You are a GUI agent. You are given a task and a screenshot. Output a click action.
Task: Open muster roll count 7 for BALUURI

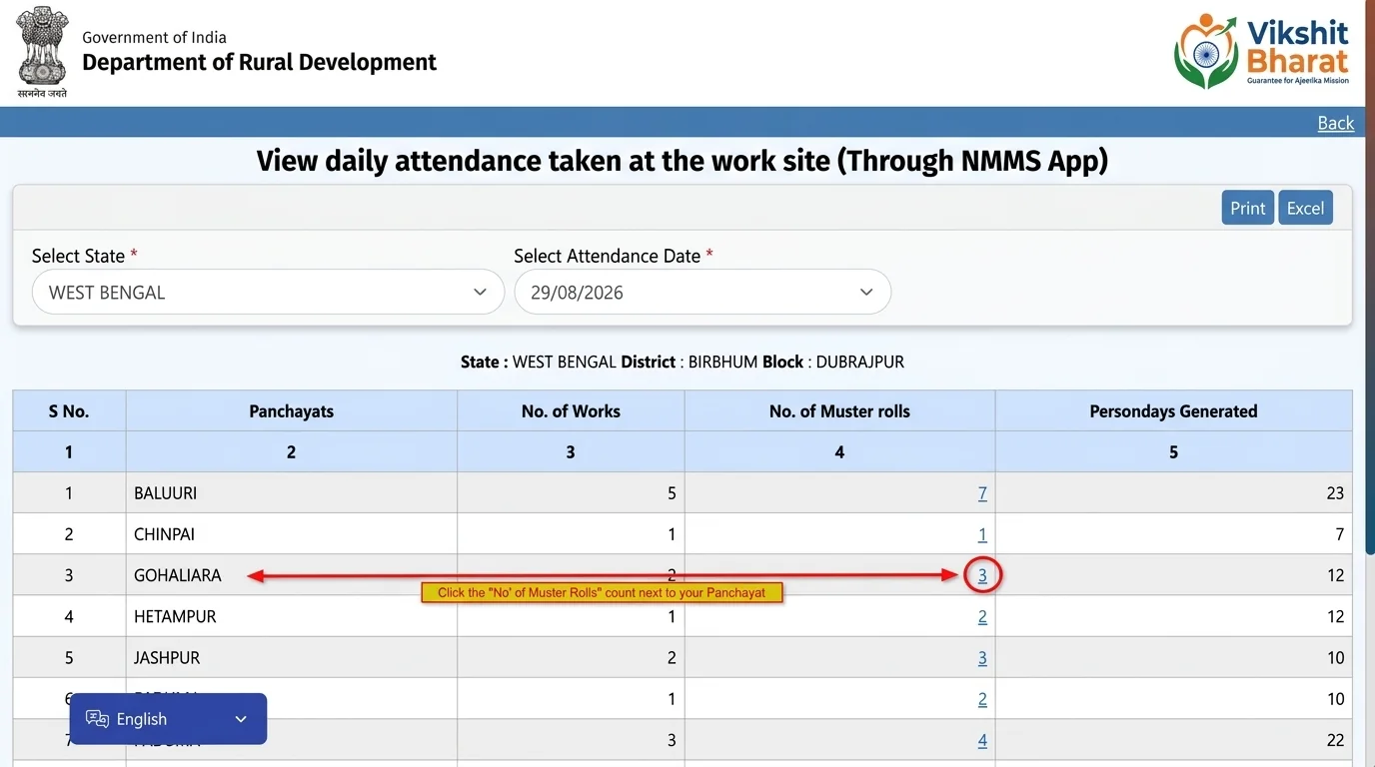[982, 493]
